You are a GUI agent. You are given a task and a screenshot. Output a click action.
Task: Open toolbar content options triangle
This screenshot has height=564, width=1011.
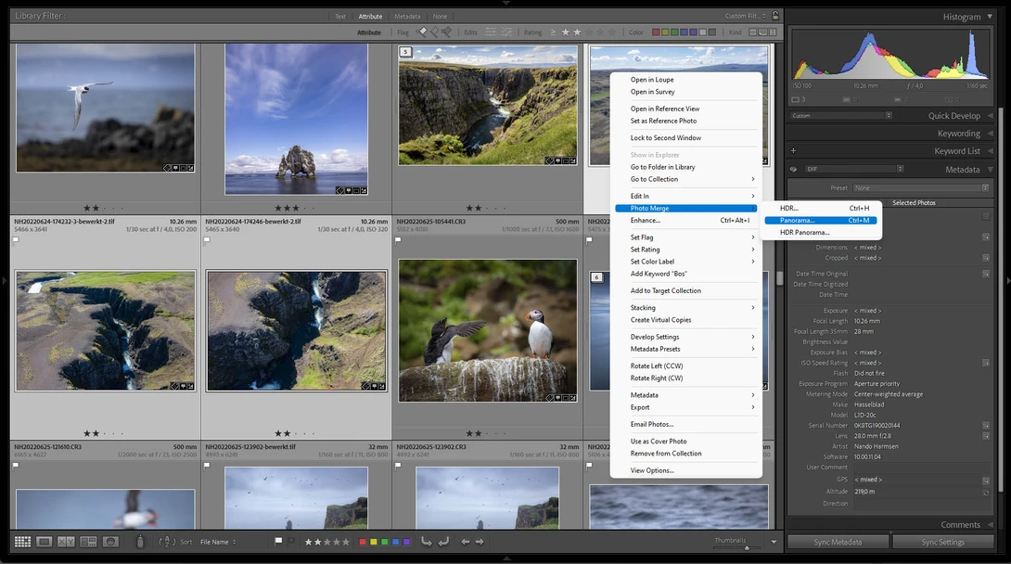tap(774, 542)
